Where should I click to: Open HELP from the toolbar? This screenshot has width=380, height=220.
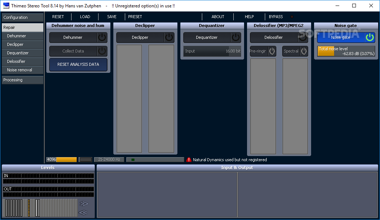point(249,17)
